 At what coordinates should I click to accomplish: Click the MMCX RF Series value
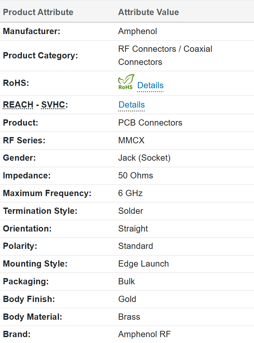click(131, 140)
